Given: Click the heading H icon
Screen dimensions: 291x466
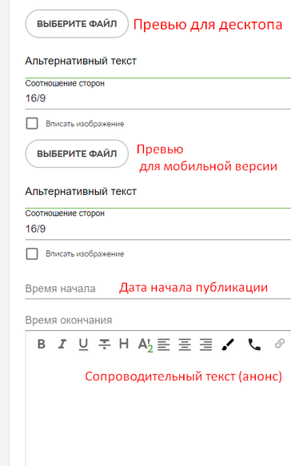Looking at the screenshot, I should pos(124,344).
